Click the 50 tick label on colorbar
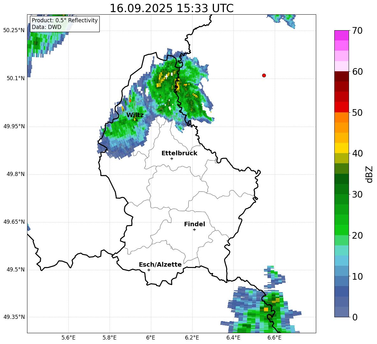 coord(357,113)
